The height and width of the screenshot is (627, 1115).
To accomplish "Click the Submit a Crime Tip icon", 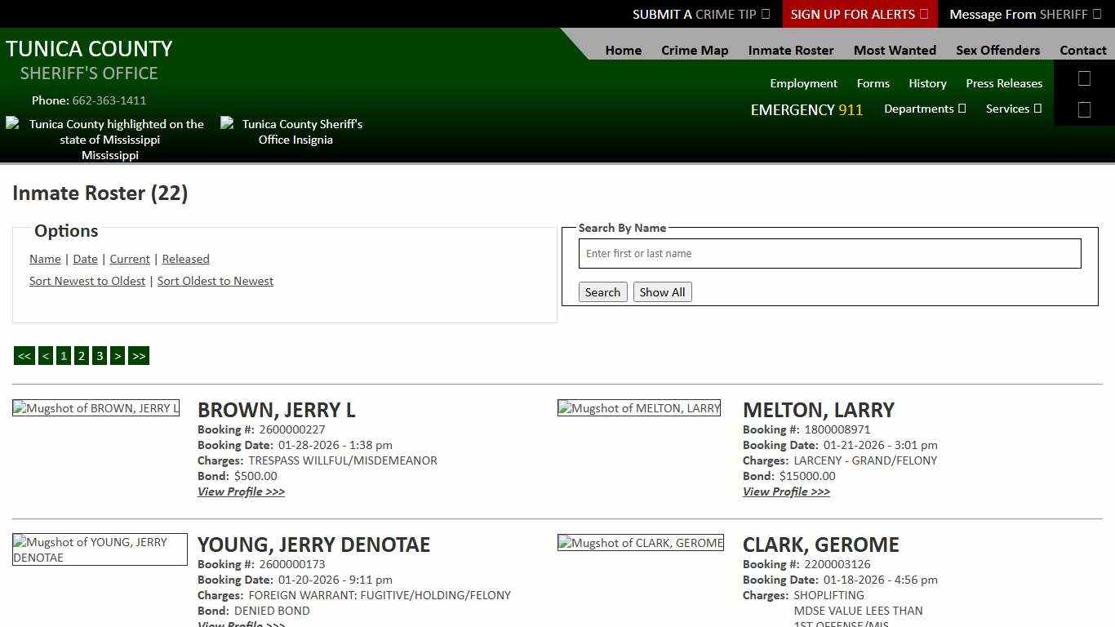I will (765, 14).
